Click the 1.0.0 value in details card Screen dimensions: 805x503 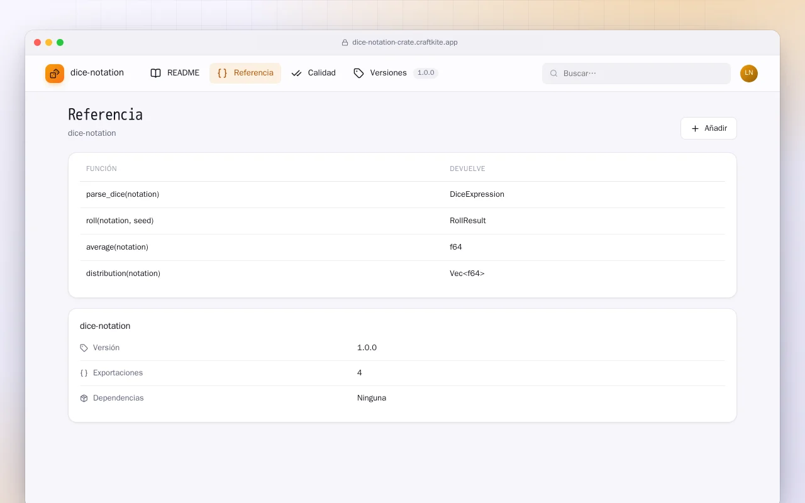[367, 348]
